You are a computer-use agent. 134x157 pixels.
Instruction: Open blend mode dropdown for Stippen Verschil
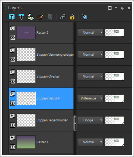click(90, 98)
